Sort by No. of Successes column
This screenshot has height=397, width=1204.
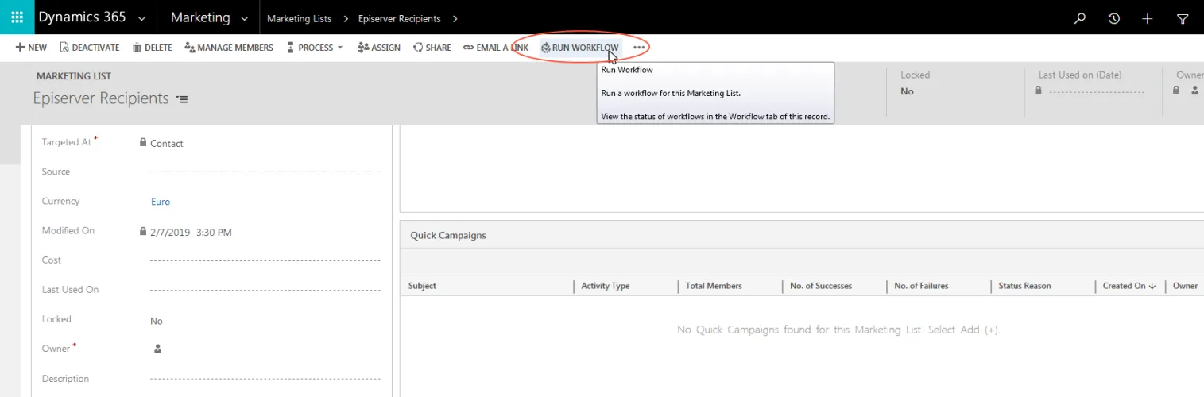(x=821, y=286)
